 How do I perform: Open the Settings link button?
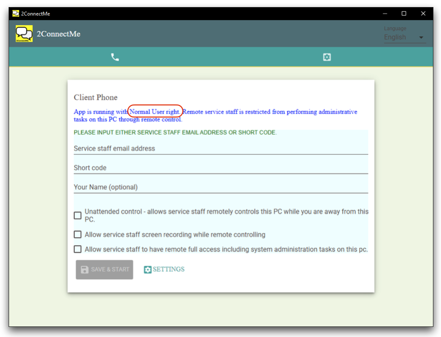pos(164,269)
